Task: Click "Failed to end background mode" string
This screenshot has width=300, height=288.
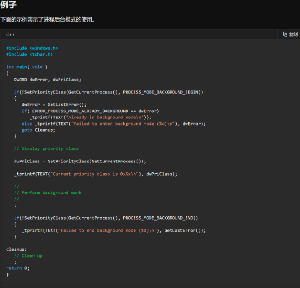Action: click(107, 230)
